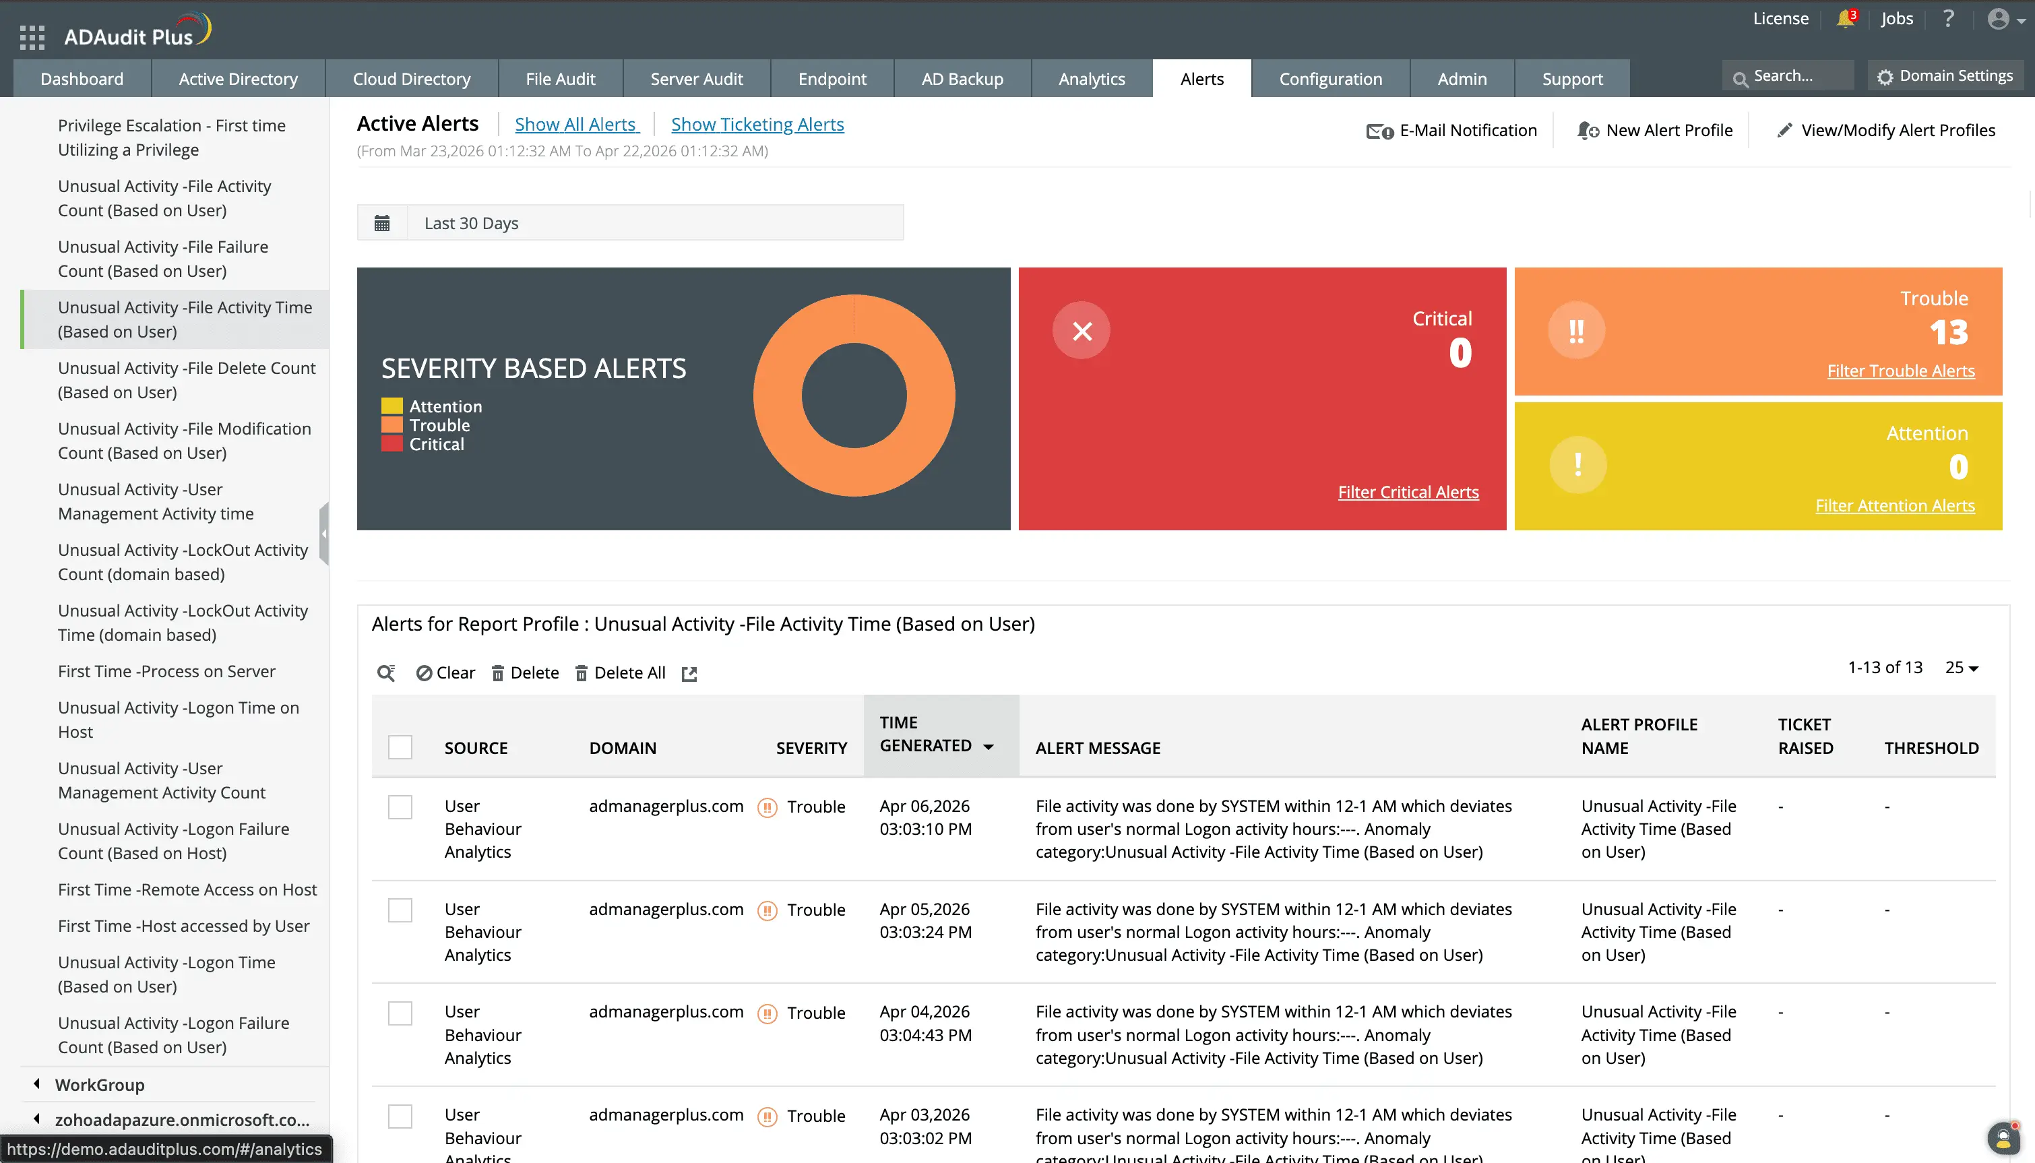Click the Attention tile exclamation icon
Screen dimensions: 2035x1163
click(x=1577, y=464)
